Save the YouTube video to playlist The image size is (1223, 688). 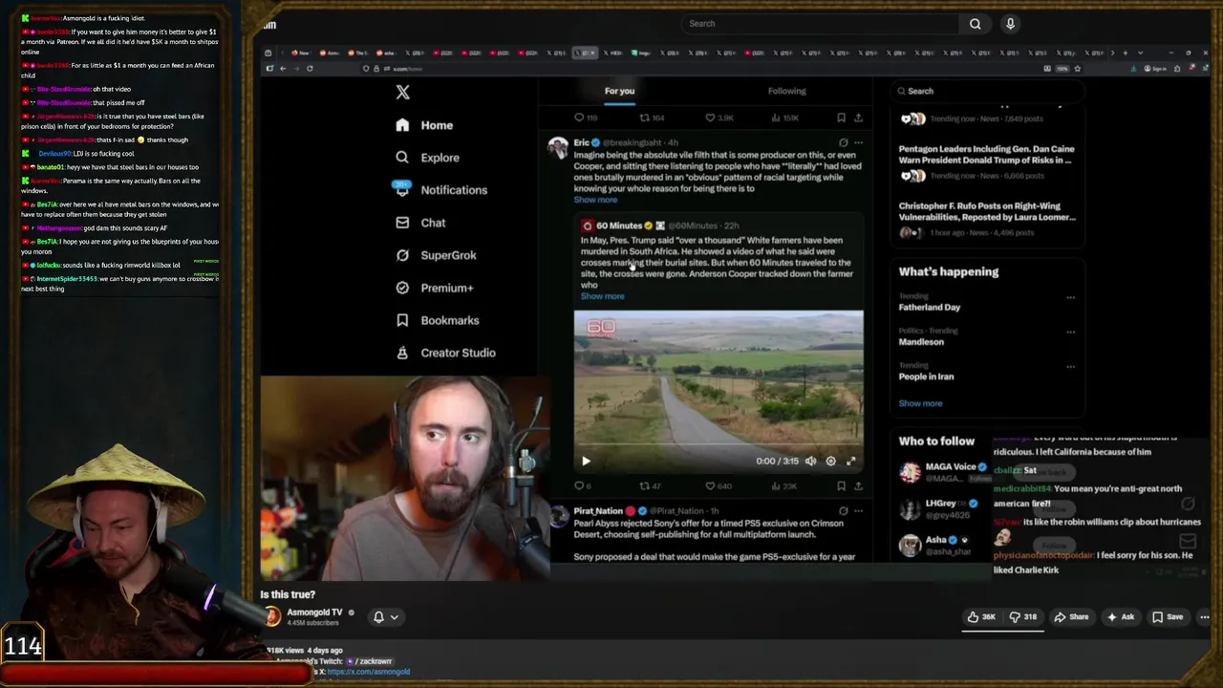click(x=1167, y=617)
